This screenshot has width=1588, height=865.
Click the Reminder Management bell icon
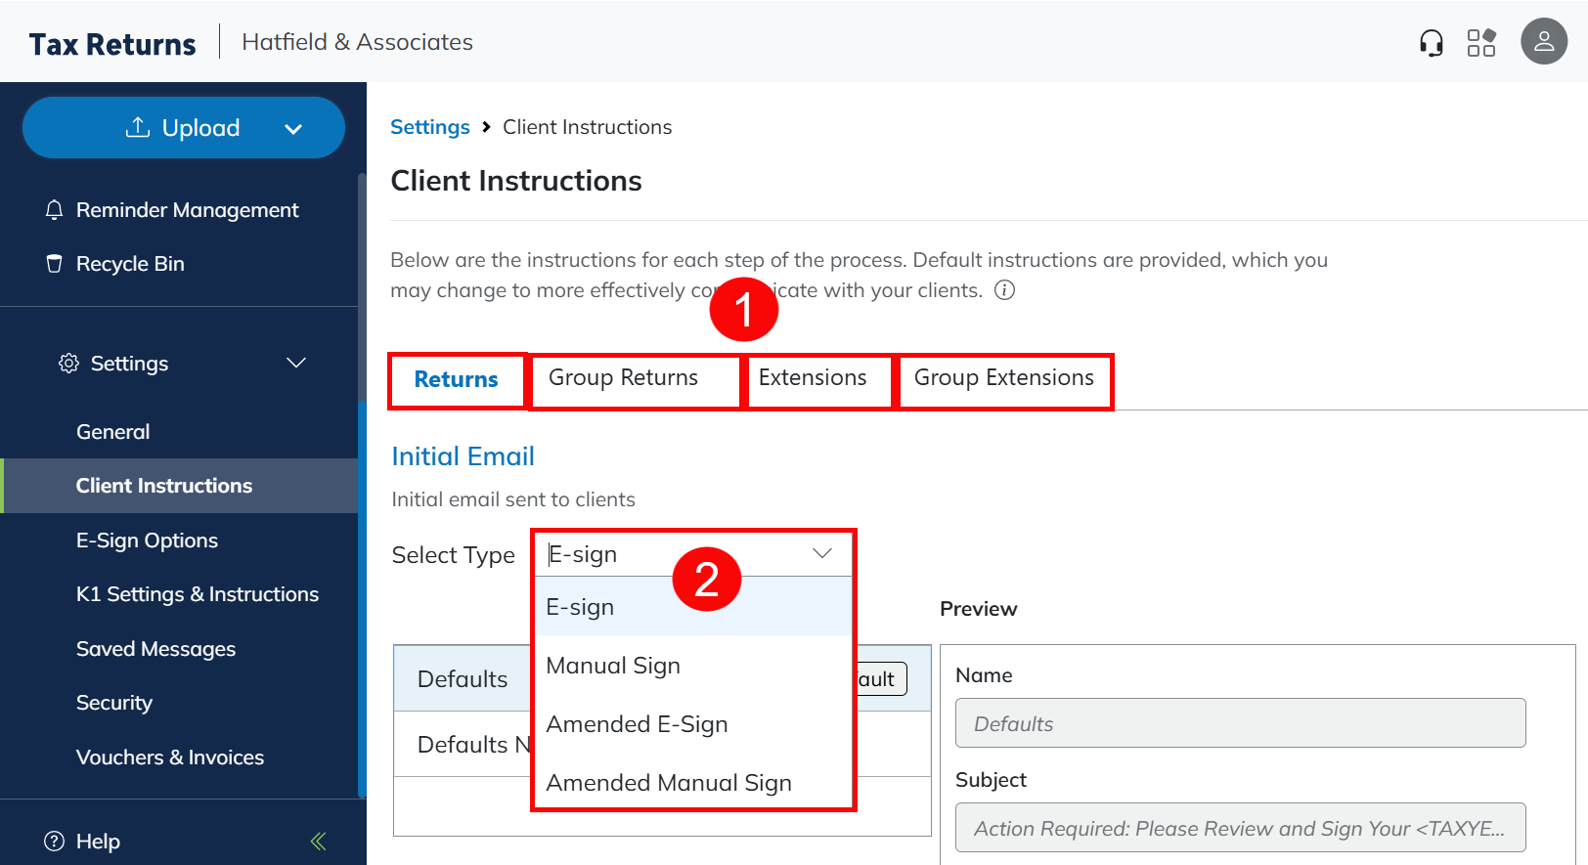click(55, 210)
